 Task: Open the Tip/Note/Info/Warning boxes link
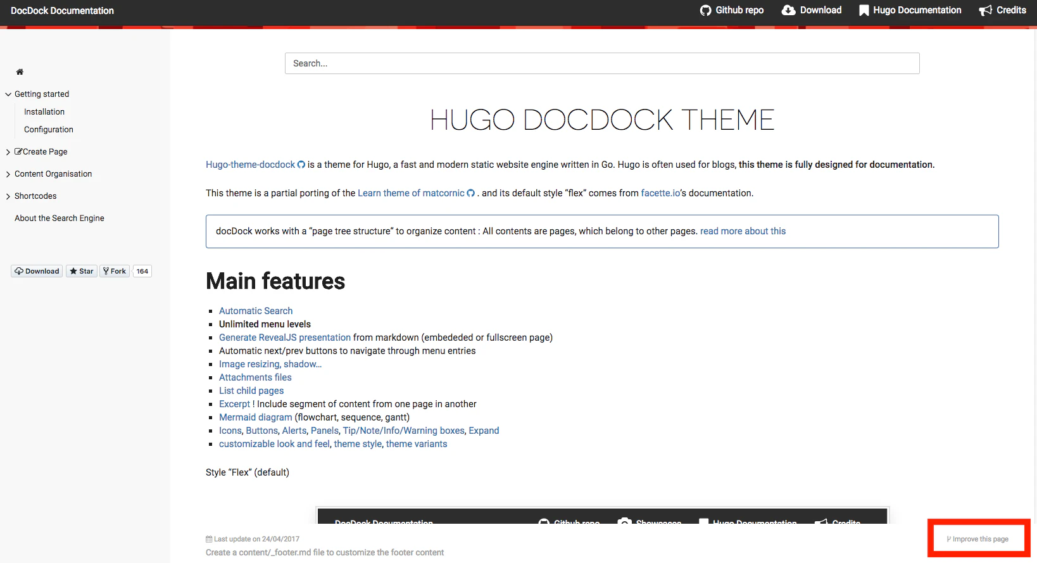(404, 431)
